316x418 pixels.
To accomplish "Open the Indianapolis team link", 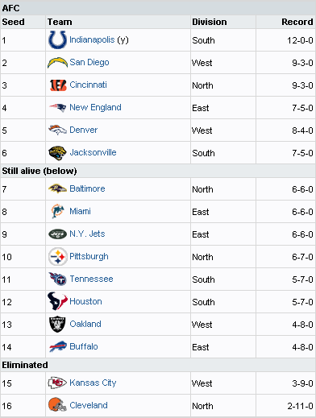I will click(92, 39).
